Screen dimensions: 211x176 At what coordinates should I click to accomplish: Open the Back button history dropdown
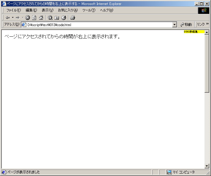pos(13,18)
